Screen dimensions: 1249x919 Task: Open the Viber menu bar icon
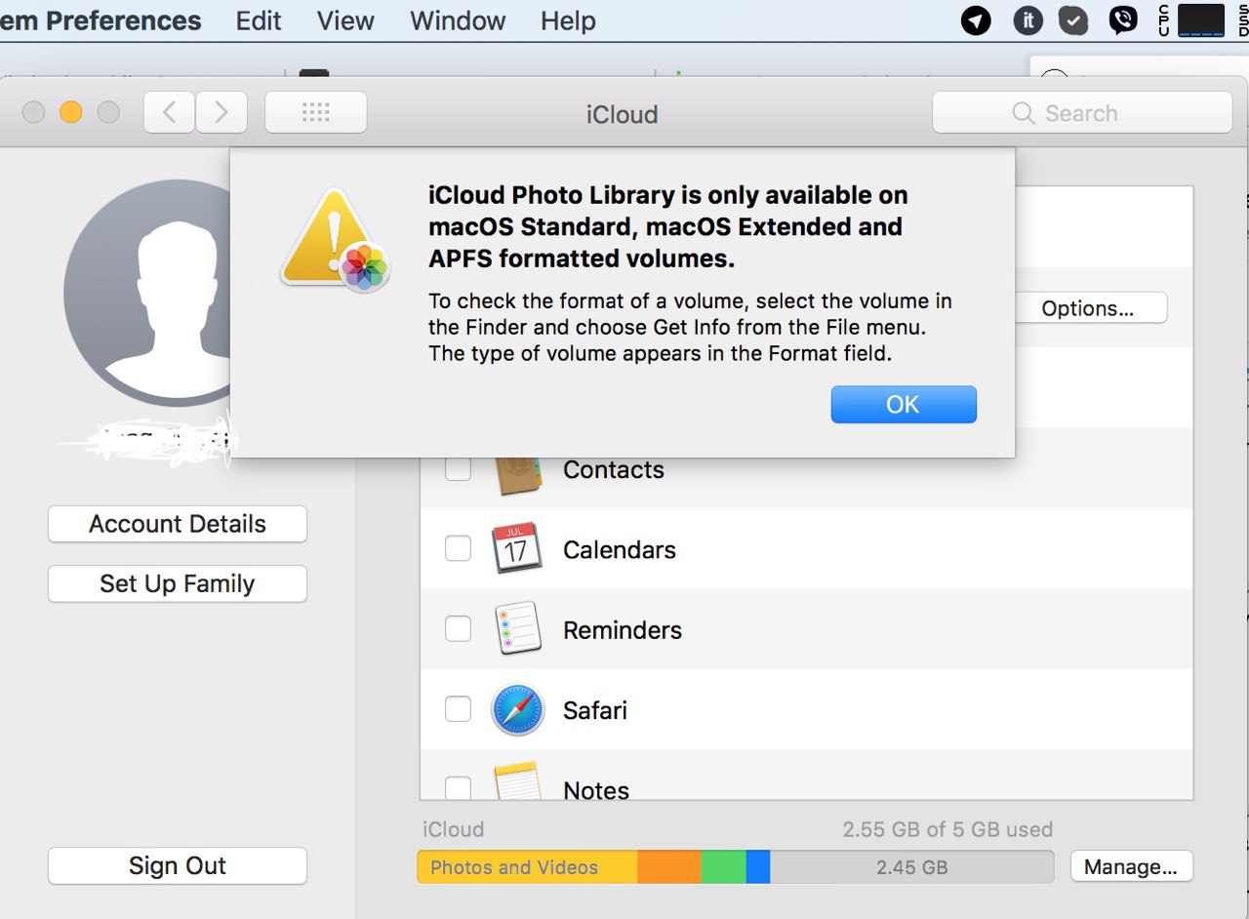point(1123,20)
